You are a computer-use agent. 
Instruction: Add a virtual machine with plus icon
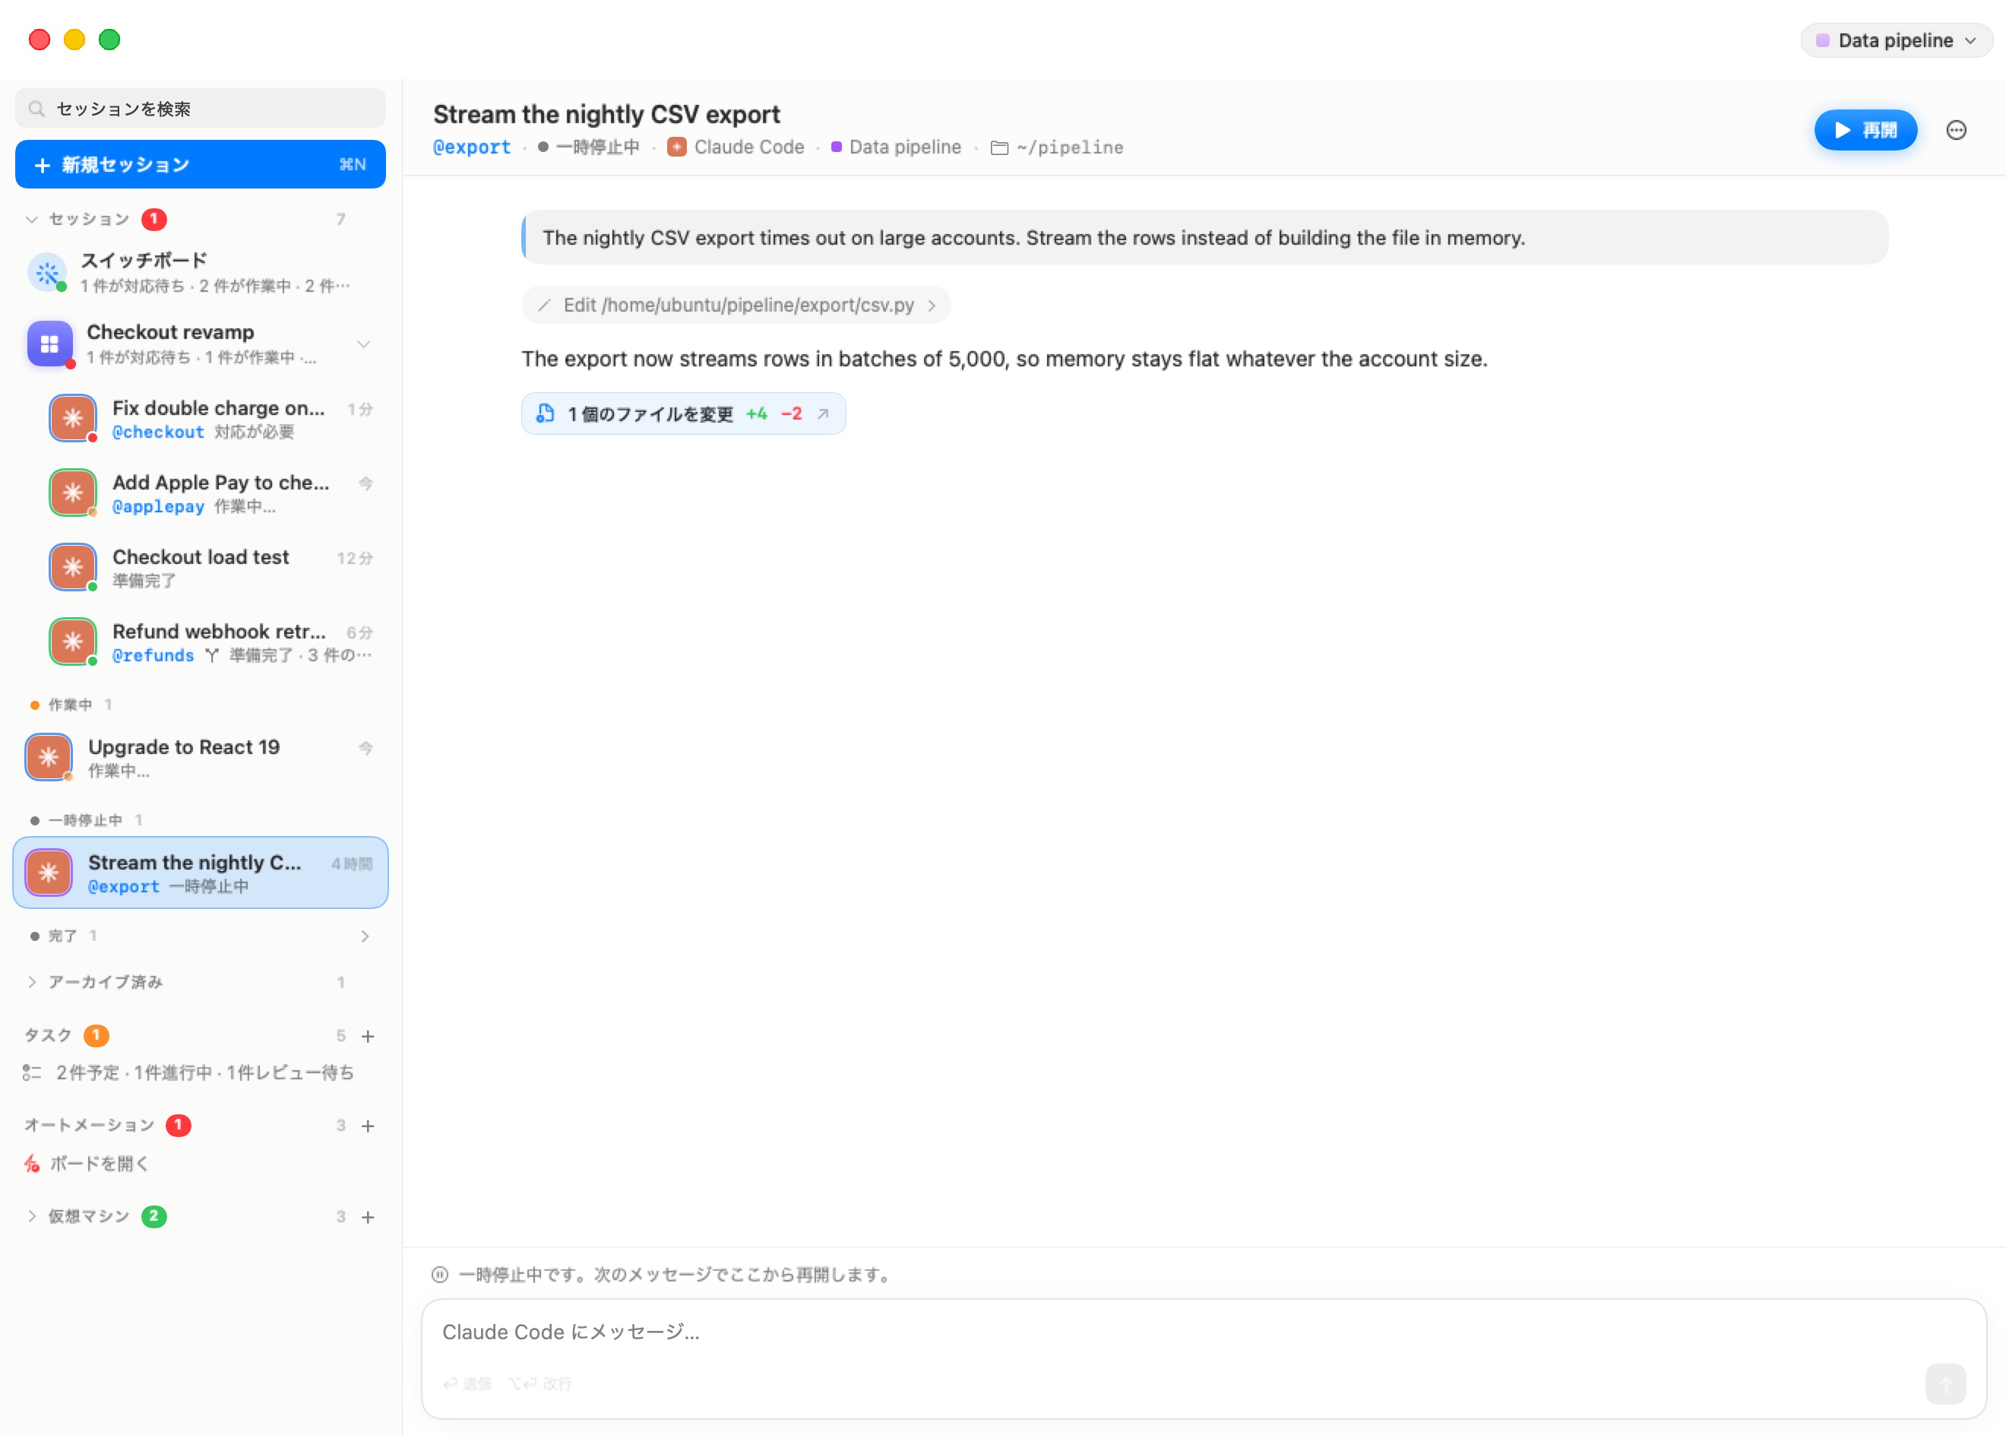pos(368,1217)
